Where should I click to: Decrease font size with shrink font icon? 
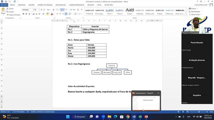(44, 10)
